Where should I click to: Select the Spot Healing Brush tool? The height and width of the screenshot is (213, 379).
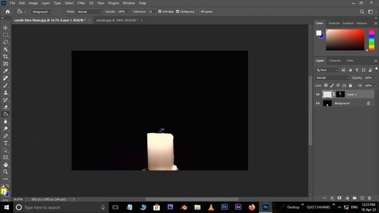coord(5,78)
